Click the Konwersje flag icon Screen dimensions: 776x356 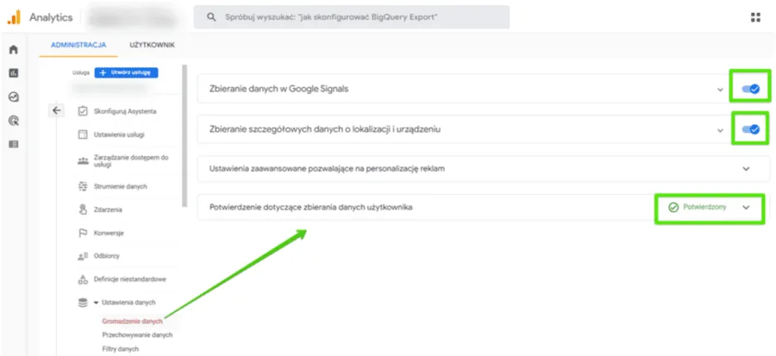pos(83,233)
